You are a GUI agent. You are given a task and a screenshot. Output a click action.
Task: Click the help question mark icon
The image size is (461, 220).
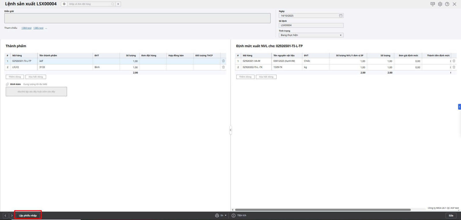click(x=447, y=4)
